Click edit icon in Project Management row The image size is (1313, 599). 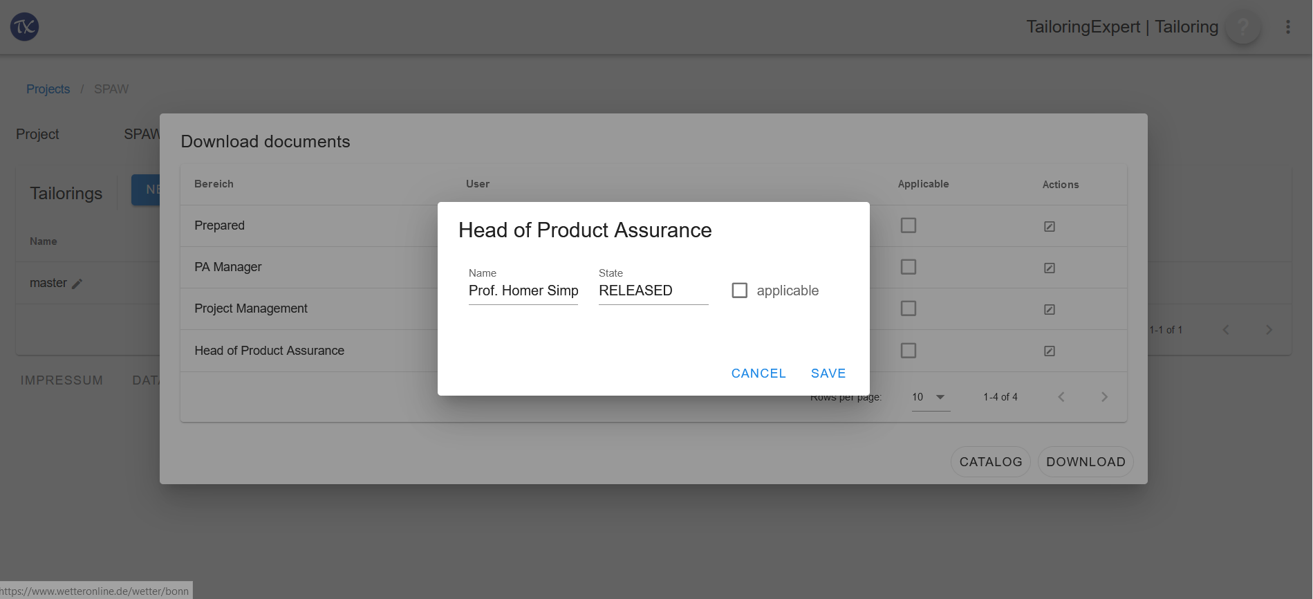coord(1049,309)
